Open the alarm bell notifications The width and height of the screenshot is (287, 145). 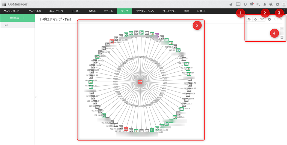click(265, 4)
